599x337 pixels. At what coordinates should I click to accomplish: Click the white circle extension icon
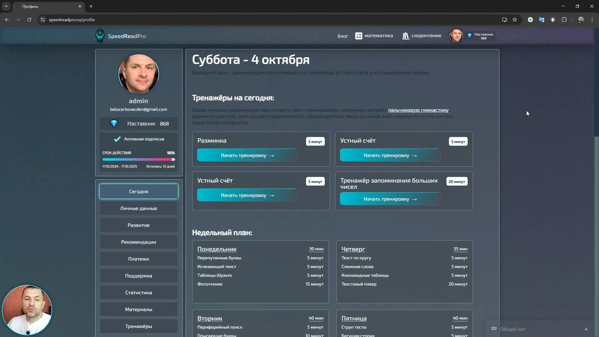tap(553, 20)
